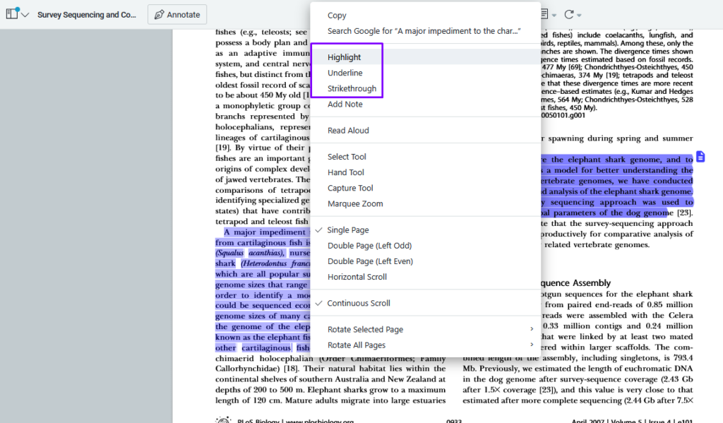The image size is (723, 423).
Task: Toggle the checked Continuous Scroll option
Action: 359,303
